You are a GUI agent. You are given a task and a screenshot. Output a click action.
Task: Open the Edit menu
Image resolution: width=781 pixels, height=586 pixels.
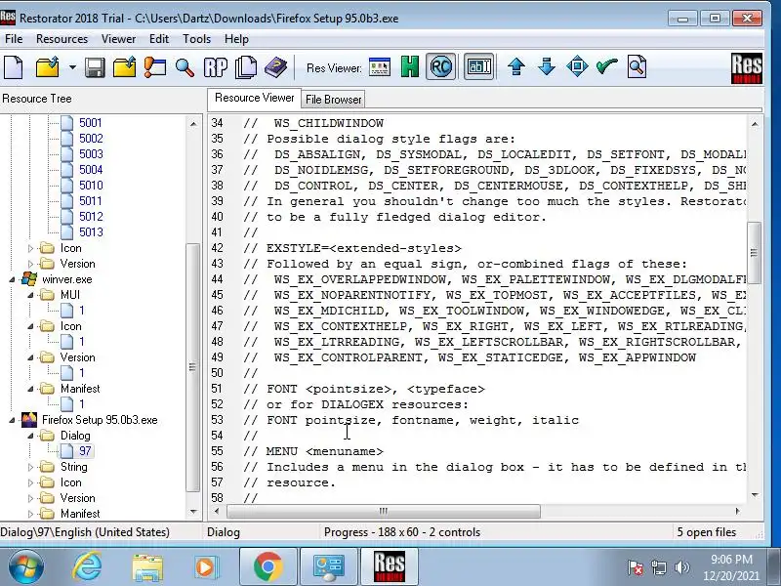pyautogui.click(x=159, y=39)
